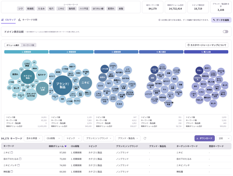This screenshot has height=176, width=233.
Task: Click the copy icon next to 目の下のたるみ
Action: 20,159
